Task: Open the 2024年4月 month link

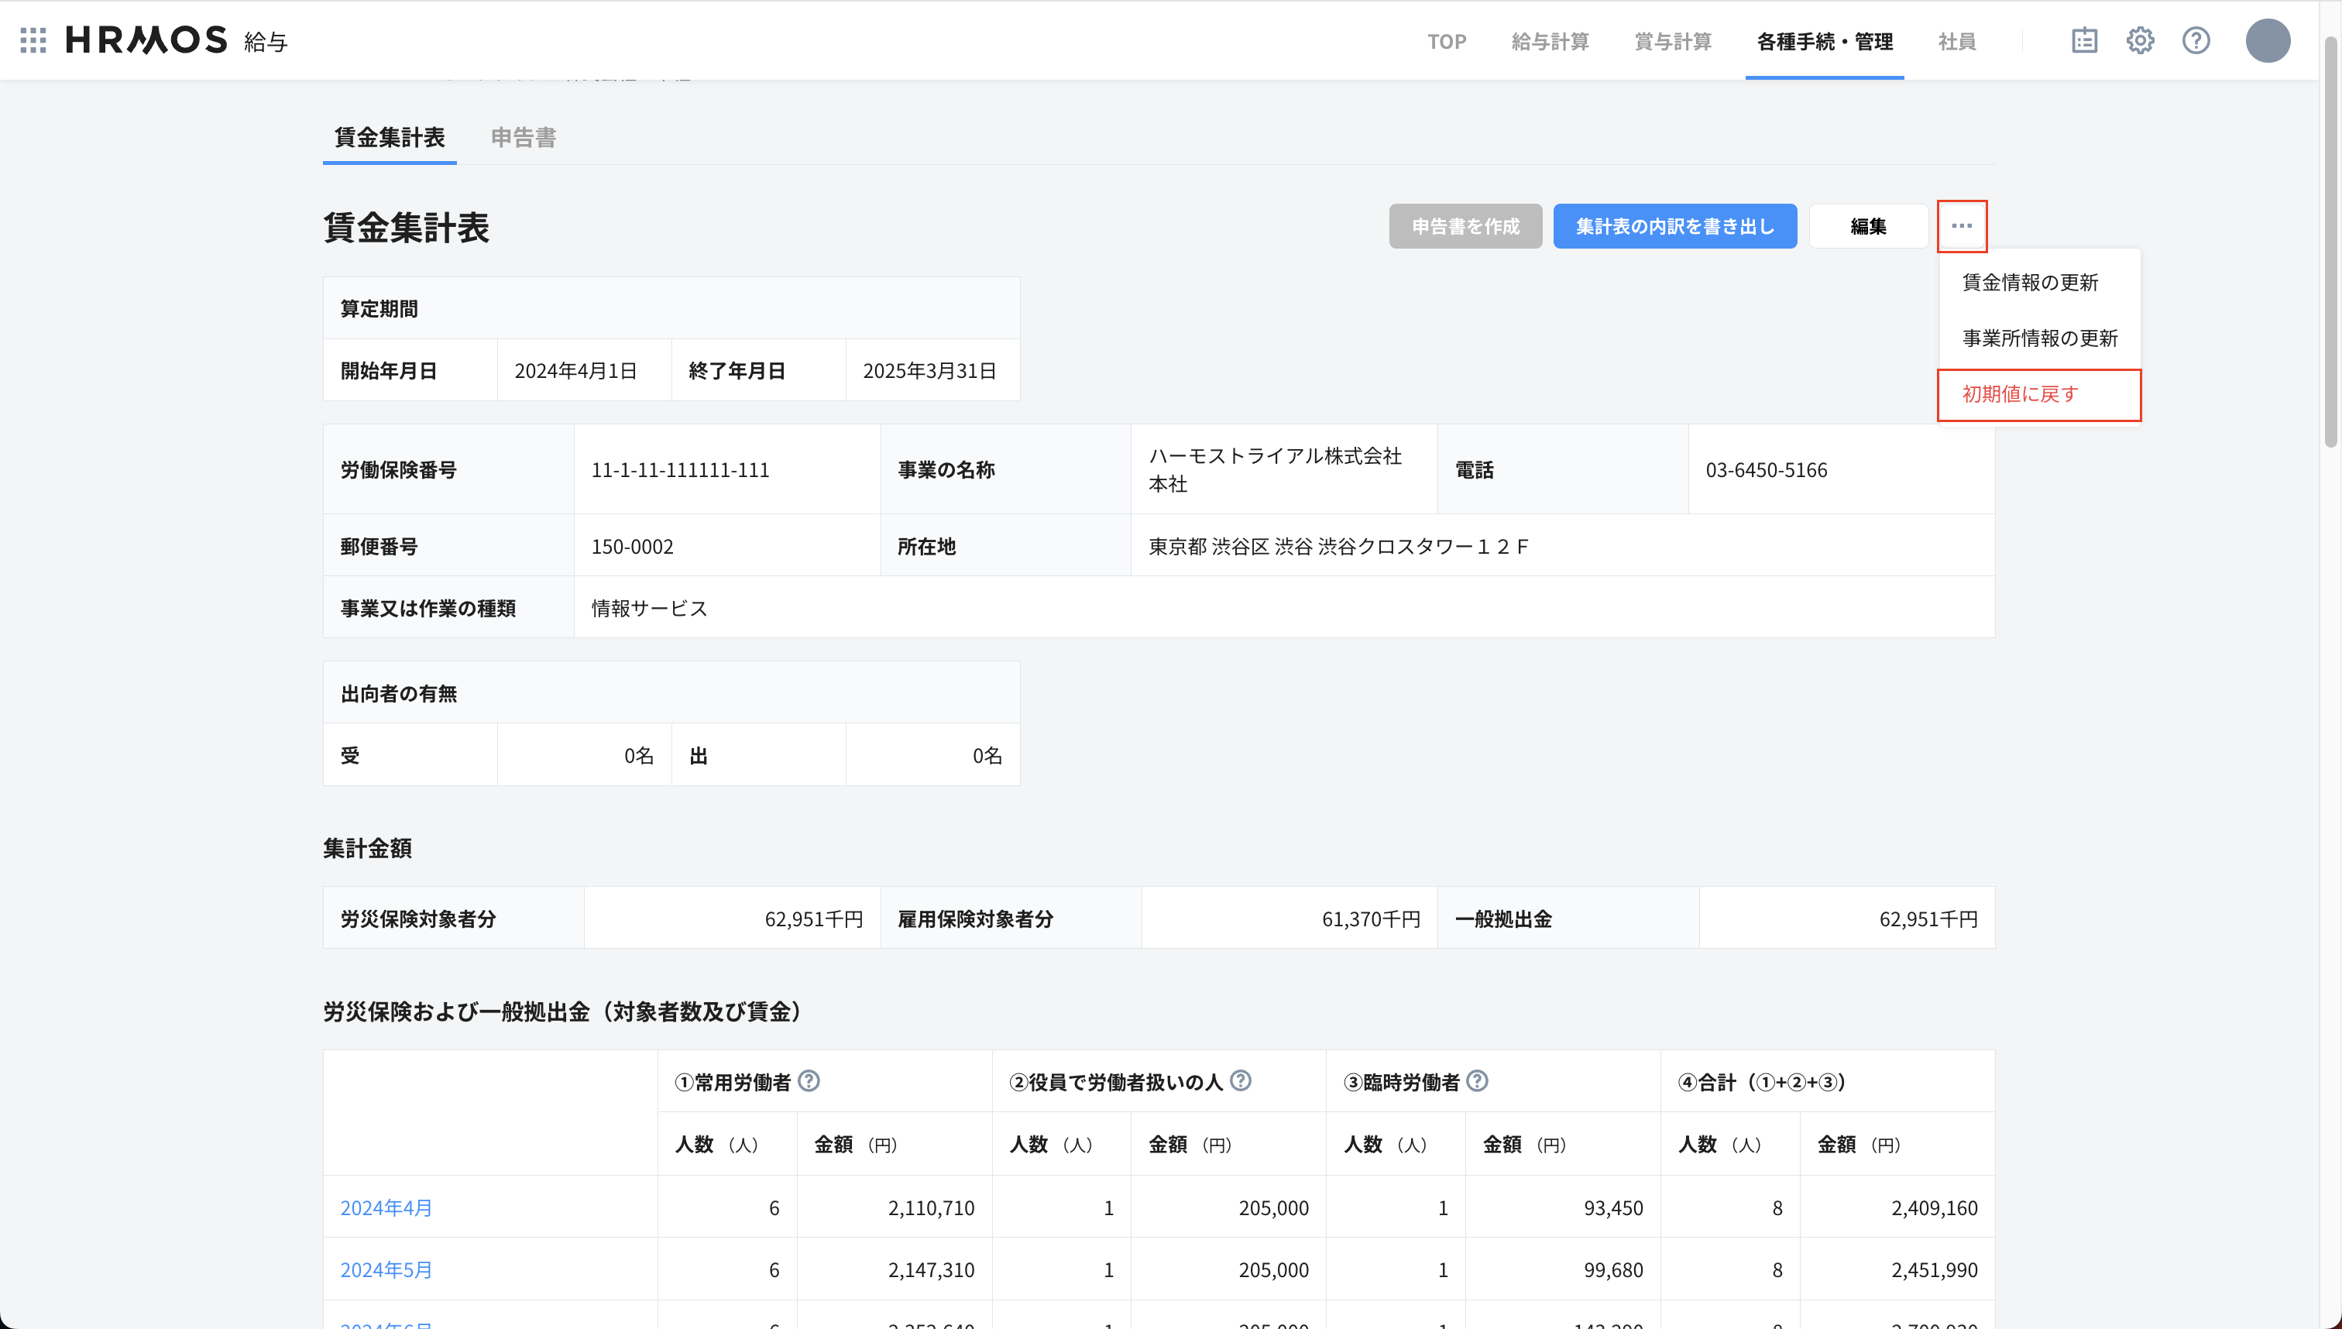Action: point(386,1207)
